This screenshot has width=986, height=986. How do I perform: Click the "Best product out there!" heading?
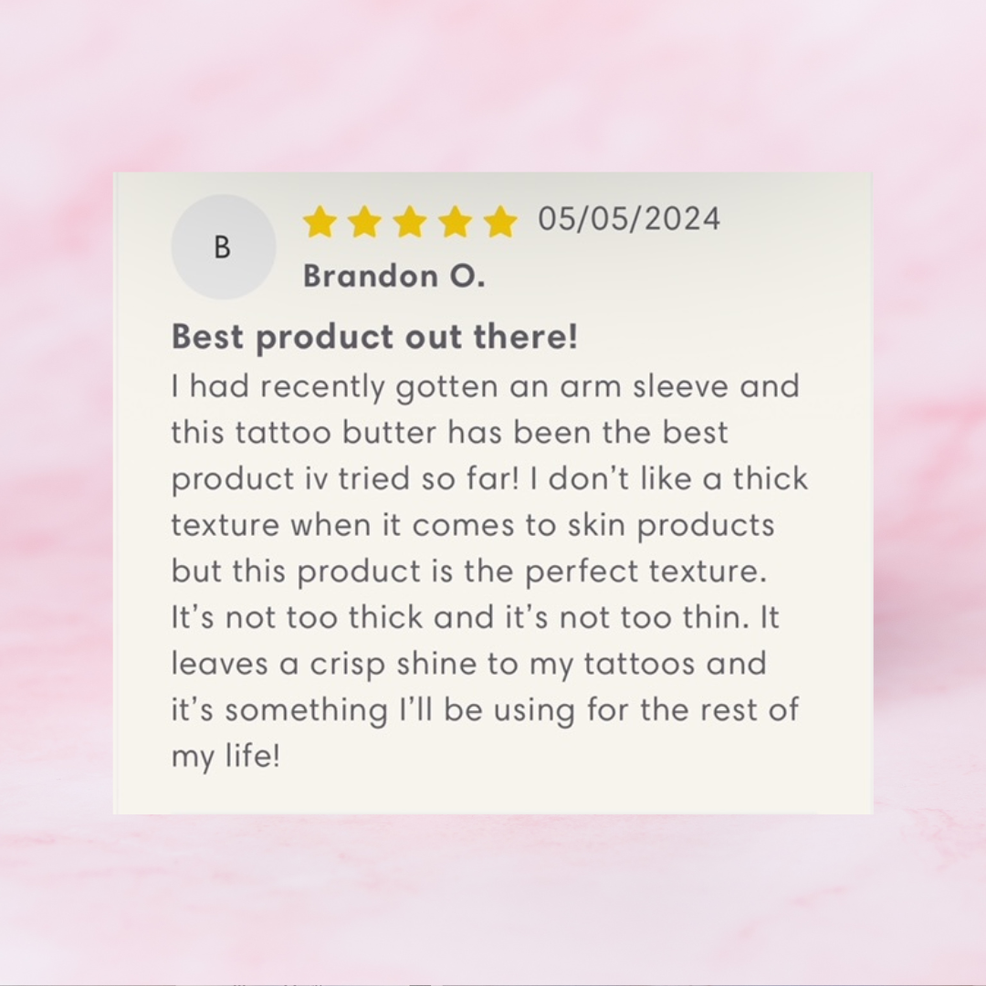[x=374, y=337]
